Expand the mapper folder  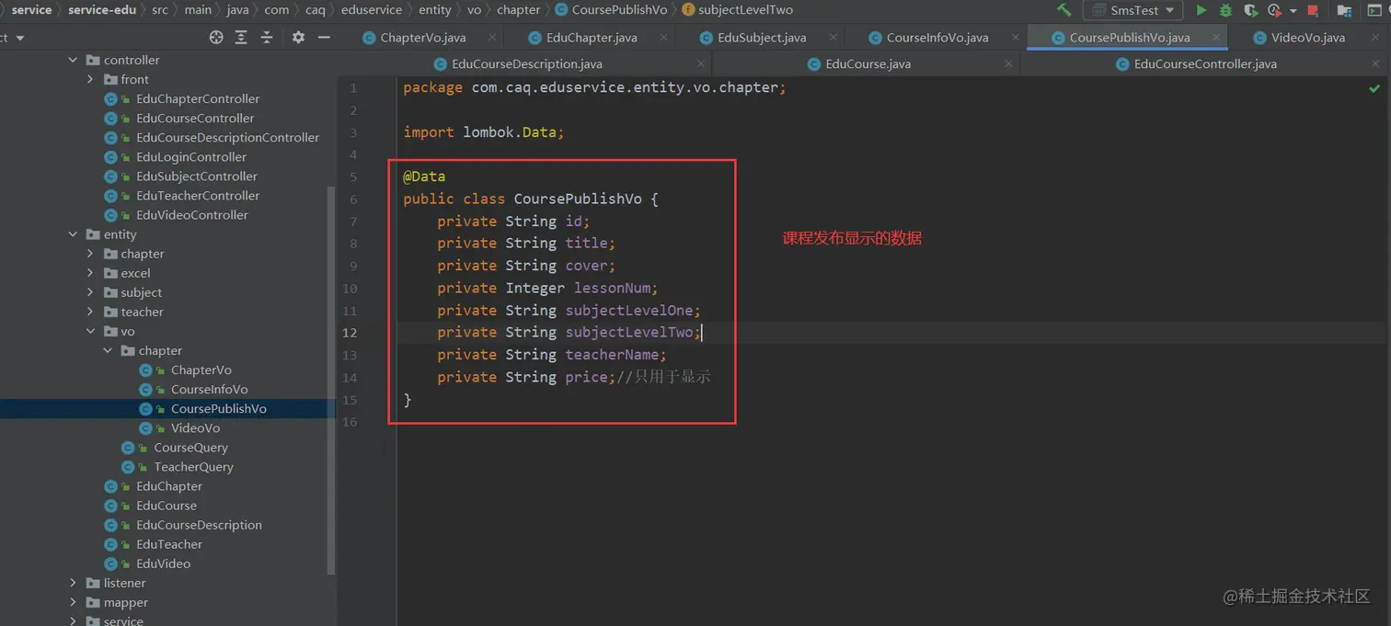click(74, 602)
